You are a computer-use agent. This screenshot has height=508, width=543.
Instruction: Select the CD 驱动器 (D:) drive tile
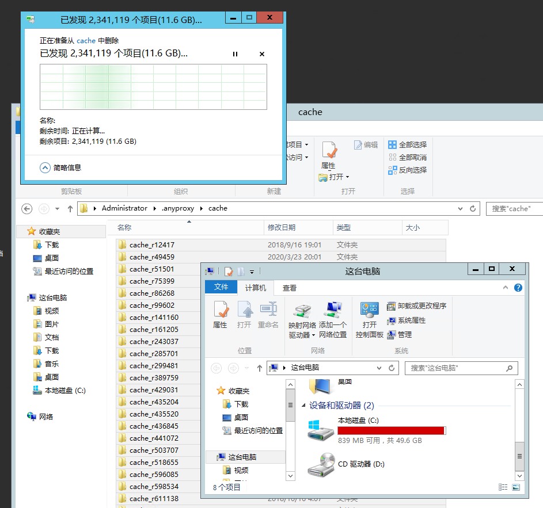346,464
